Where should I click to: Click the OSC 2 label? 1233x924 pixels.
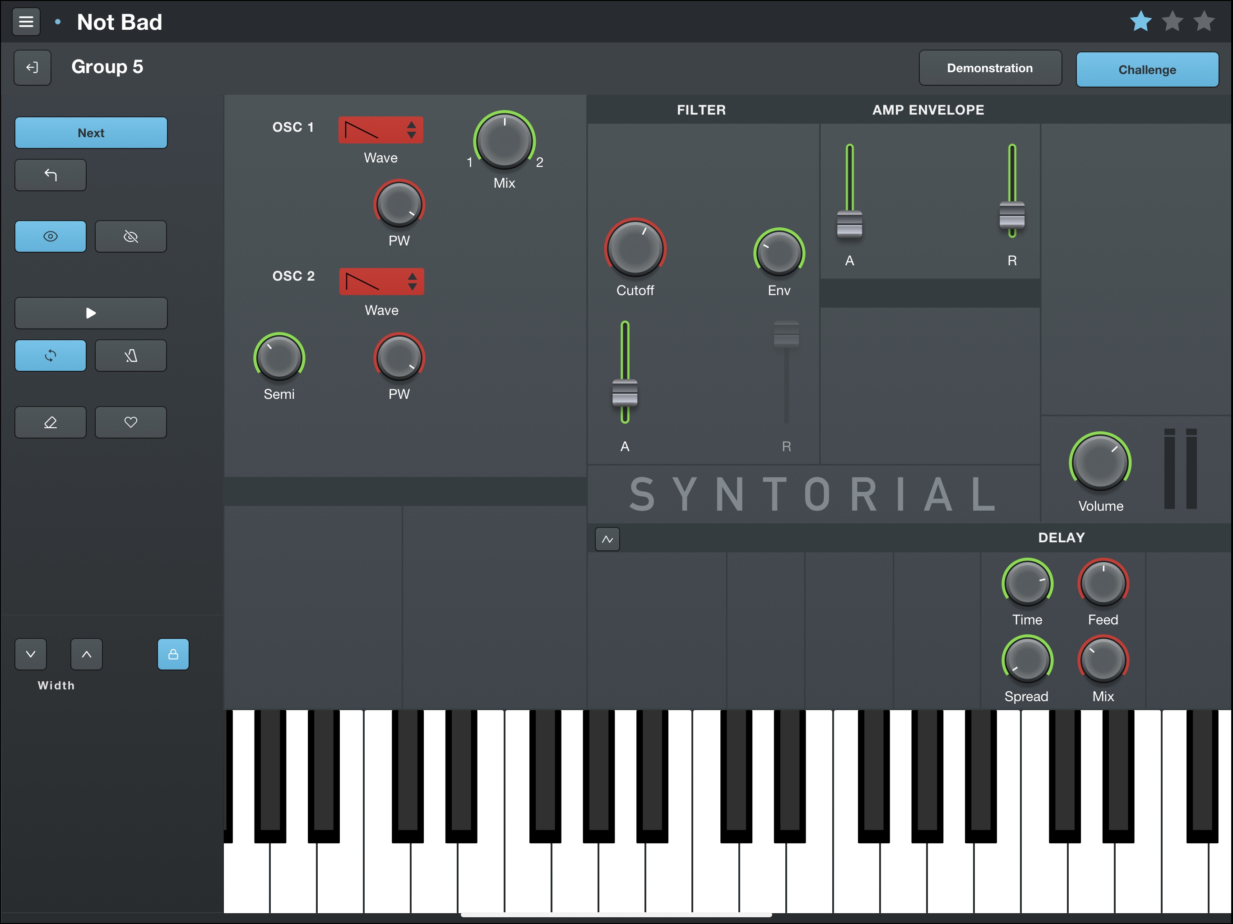tap(294, 276)
